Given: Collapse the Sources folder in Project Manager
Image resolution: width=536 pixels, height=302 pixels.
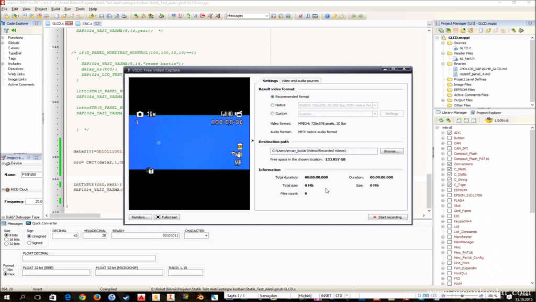Looking at the screenshot, I should point(443,43).
